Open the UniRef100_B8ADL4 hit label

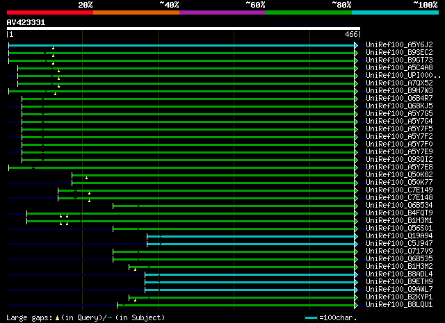click(399, 274)
